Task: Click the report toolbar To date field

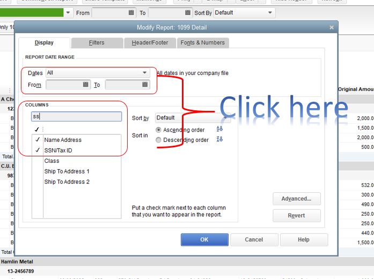Action: tap(170, 13)
